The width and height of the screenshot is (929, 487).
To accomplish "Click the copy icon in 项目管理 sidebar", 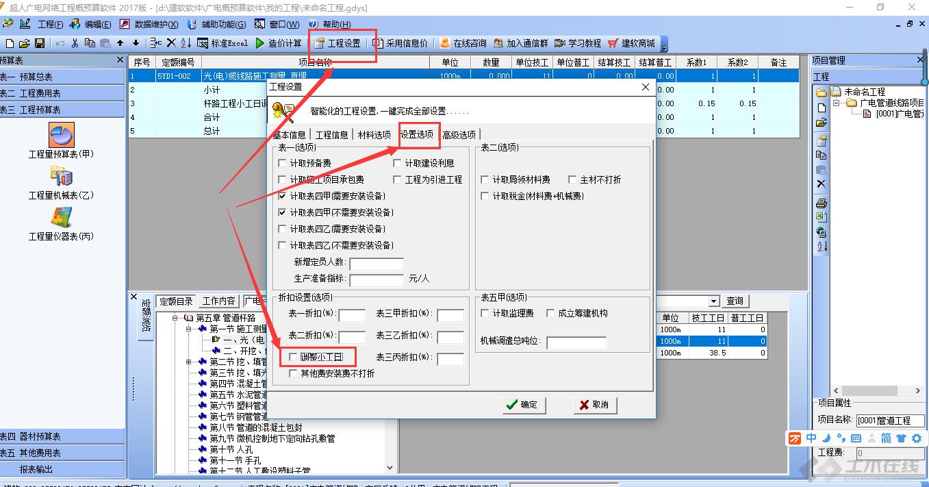I will [x=821, y=155].
